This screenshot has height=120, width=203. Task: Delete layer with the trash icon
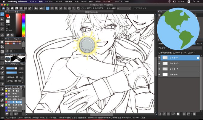[194, 114]
